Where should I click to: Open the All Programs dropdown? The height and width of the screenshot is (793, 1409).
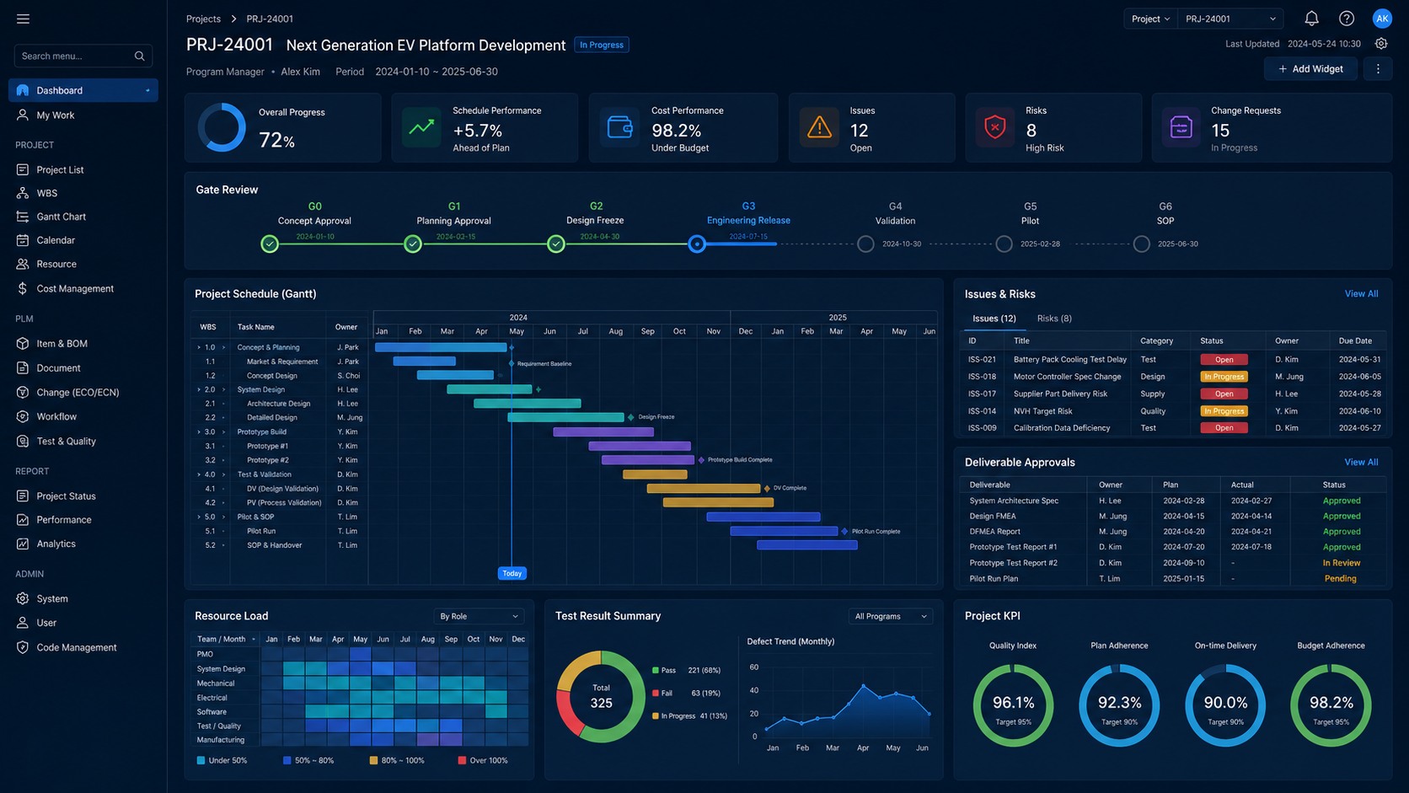[x=891, y=616]
